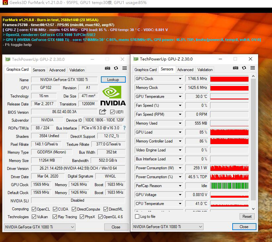Click the BIOS export share icon
This screenshot has height=242, width=272.
point(103,112)
